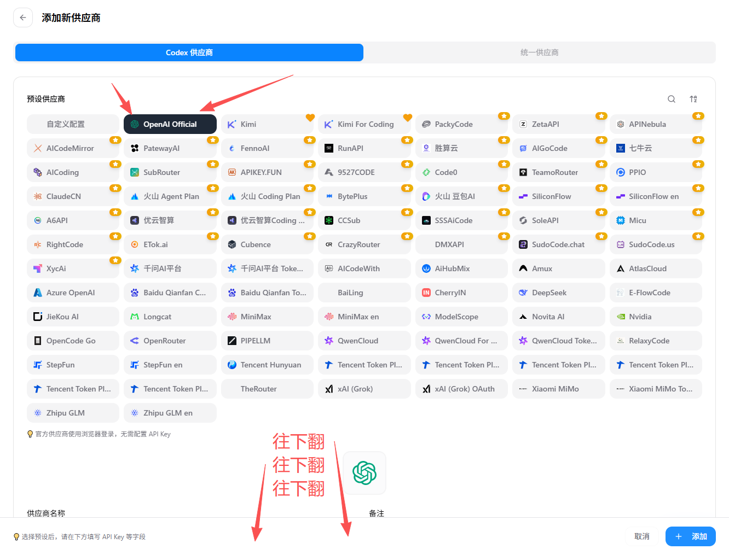Select CrazyRouter preset

pos(364,244)
